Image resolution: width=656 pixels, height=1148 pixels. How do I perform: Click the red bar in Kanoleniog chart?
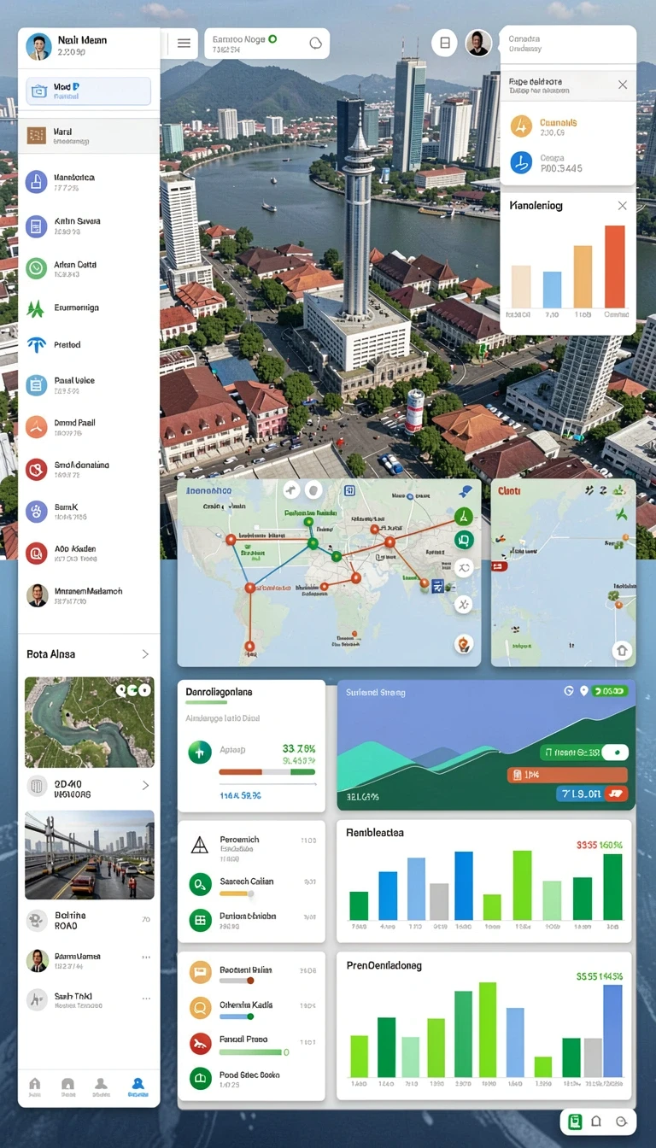[x=615, y=266]
